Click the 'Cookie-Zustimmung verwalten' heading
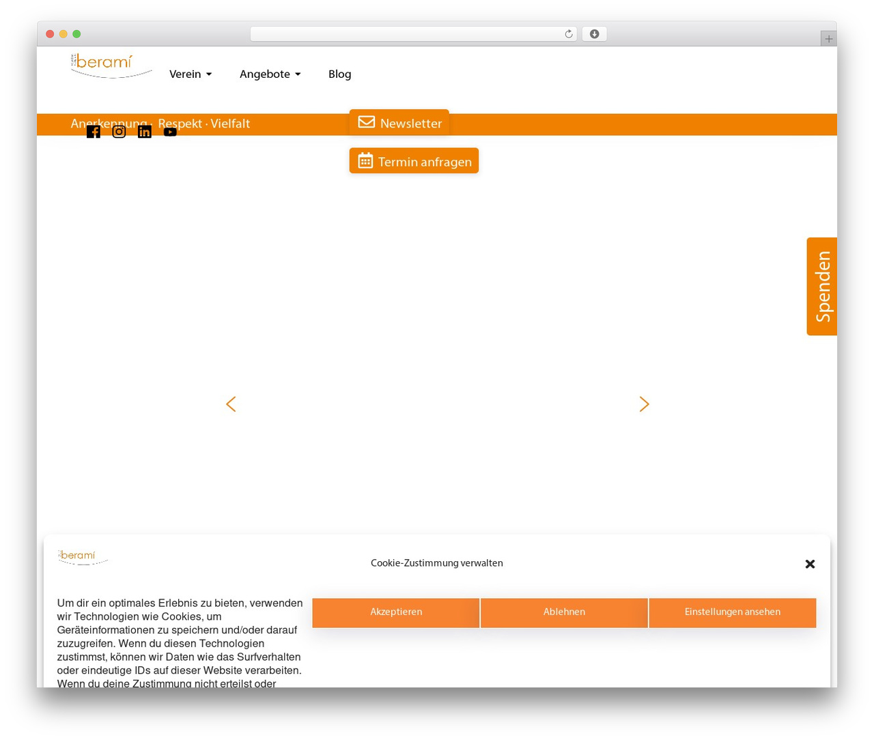Screen dimensions: 874x740 [x=437, y=563]
